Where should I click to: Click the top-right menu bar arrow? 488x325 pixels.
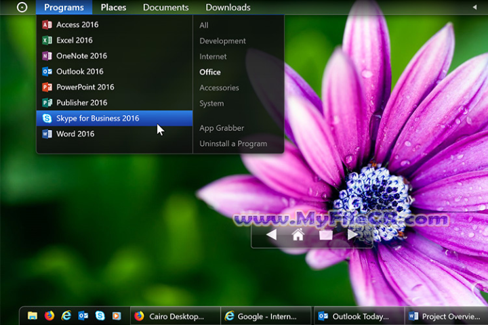pos(474,7)
